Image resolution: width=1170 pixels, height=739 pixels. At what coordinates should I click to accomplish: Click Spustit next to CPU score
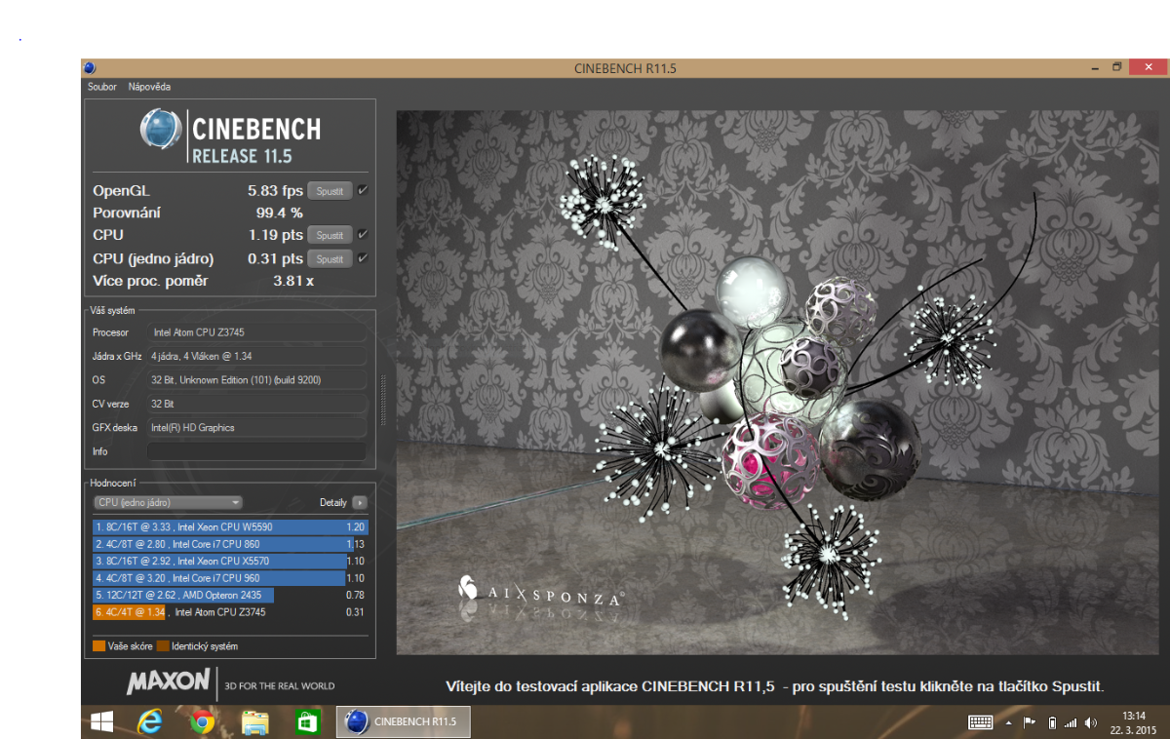coord(330,235)
